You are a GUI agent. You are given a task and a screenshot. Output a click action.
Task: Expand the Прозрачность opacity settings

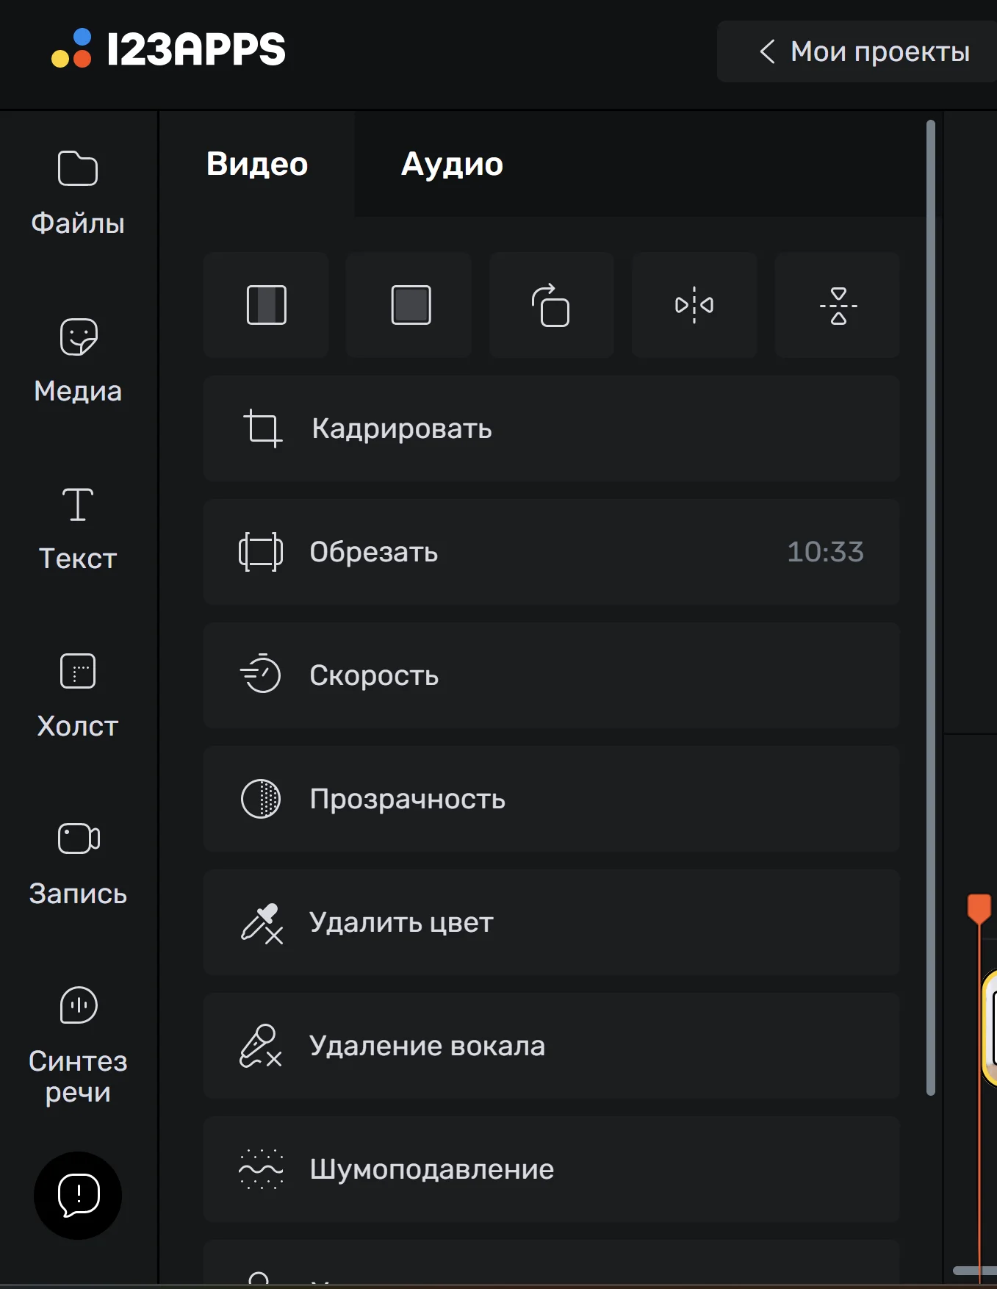[551, 799]
